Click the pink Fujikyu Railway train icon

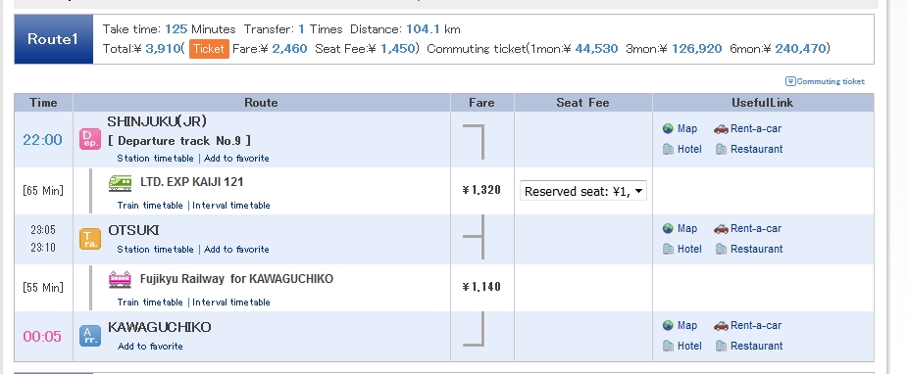click(120, 279)
